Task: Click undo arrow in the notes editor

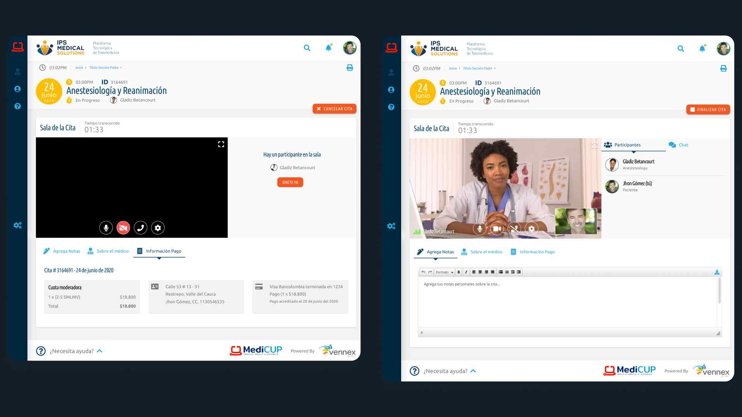Action: click(424, 272)
